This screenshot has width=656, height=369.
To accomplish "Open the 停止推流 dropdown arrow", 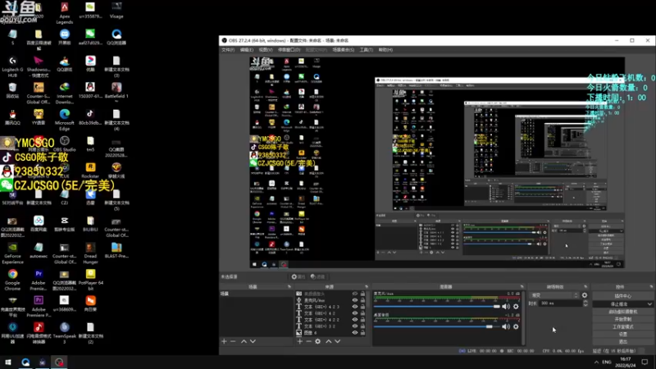I will point(649,304).
